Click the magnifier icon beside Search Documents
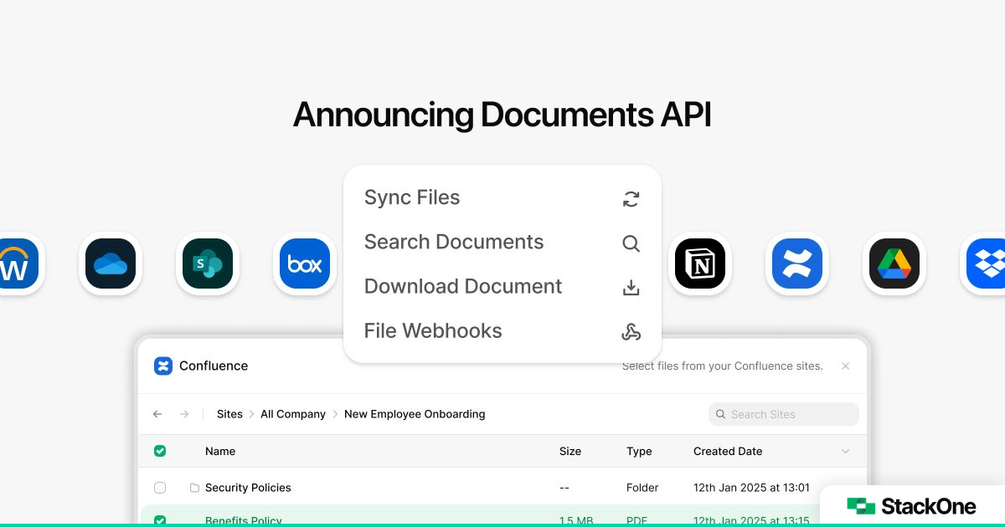The image size is (1005, 527). pyautogui.click(x=631, y=243)
